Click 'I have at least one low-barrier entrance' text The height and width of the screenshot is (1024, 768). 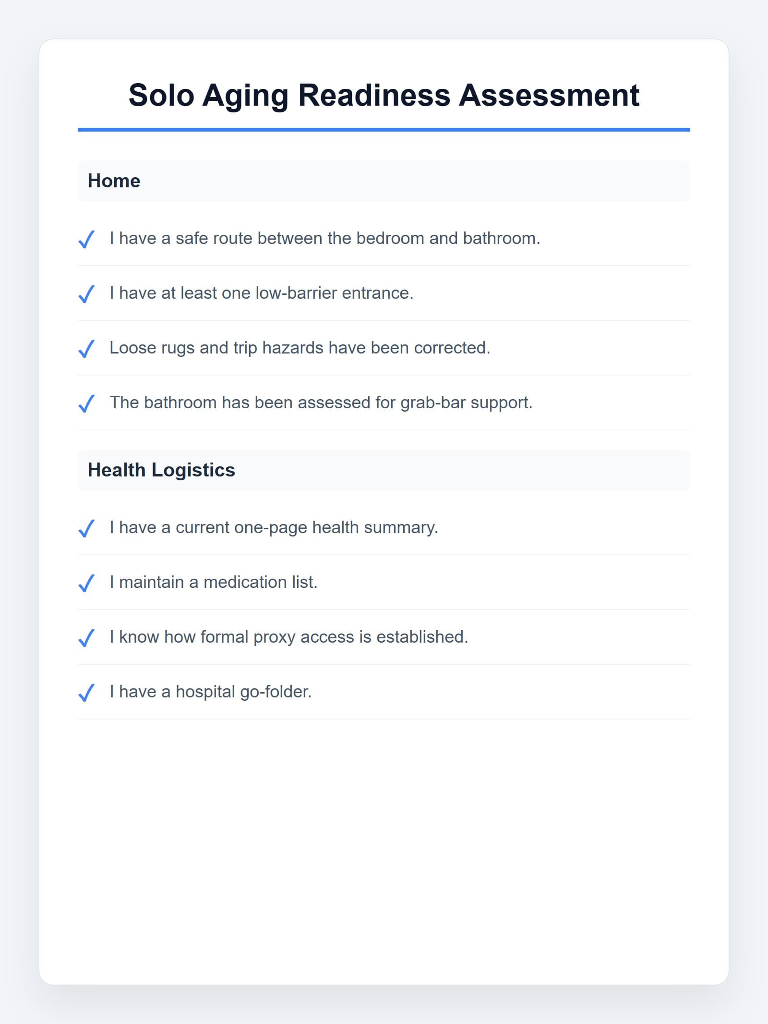(262, 293)
